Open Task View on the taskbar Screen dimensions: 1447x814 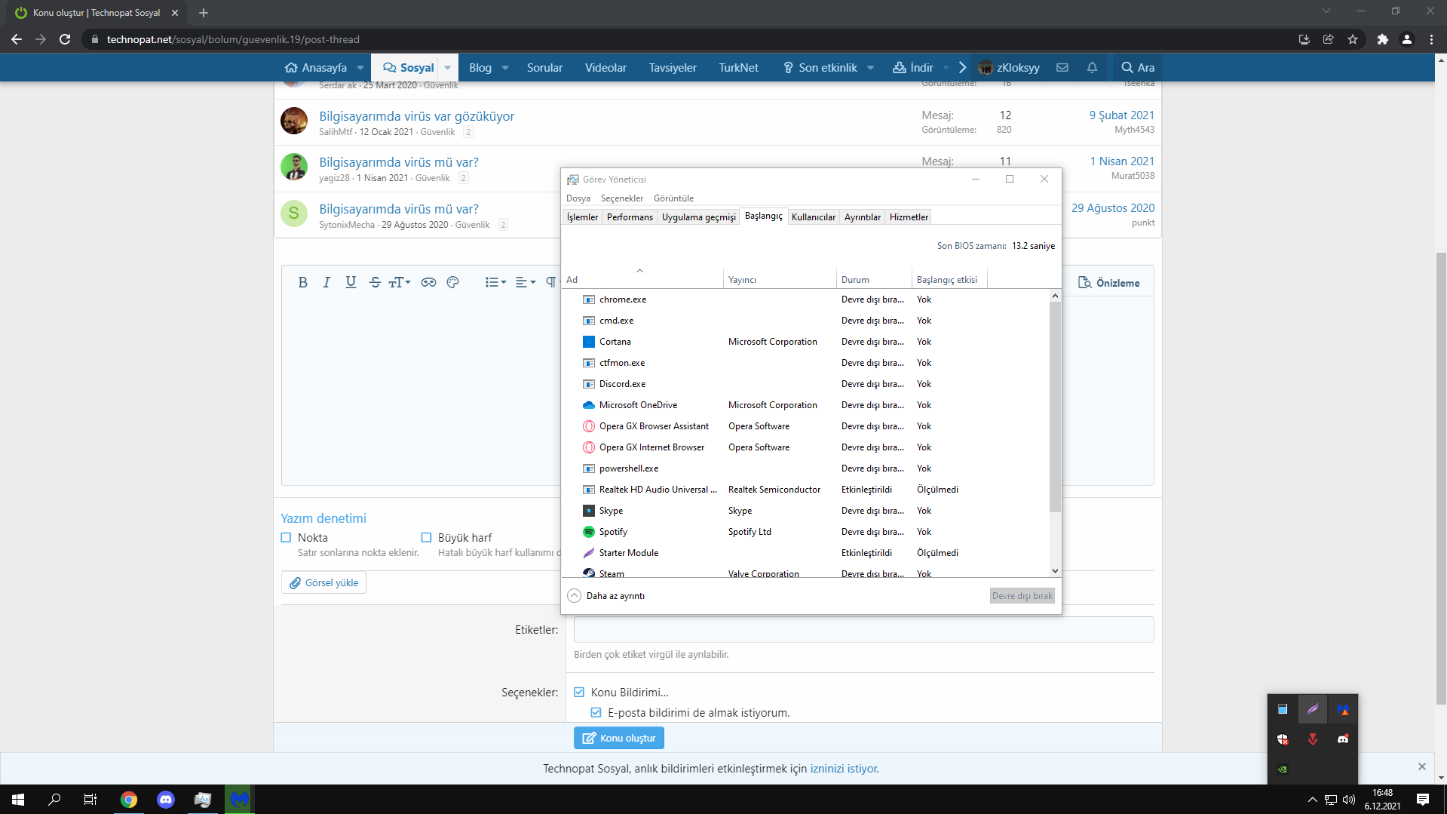point(90,800)
